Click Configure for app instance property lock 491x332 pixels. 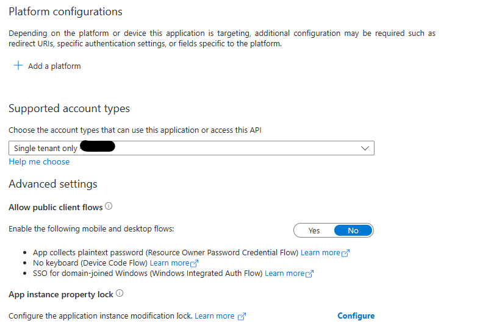pos(356,316)
